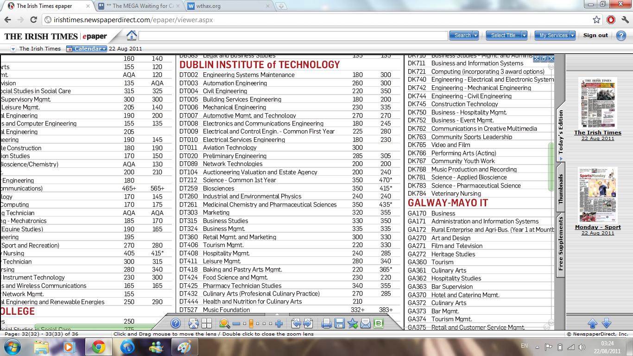Open The Irish Times edition link
Viewport: 633px width, 356px height.
(x=598, y=133)
